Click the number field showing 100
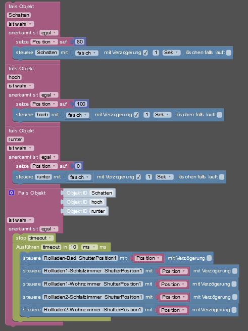 click(81, 104)
